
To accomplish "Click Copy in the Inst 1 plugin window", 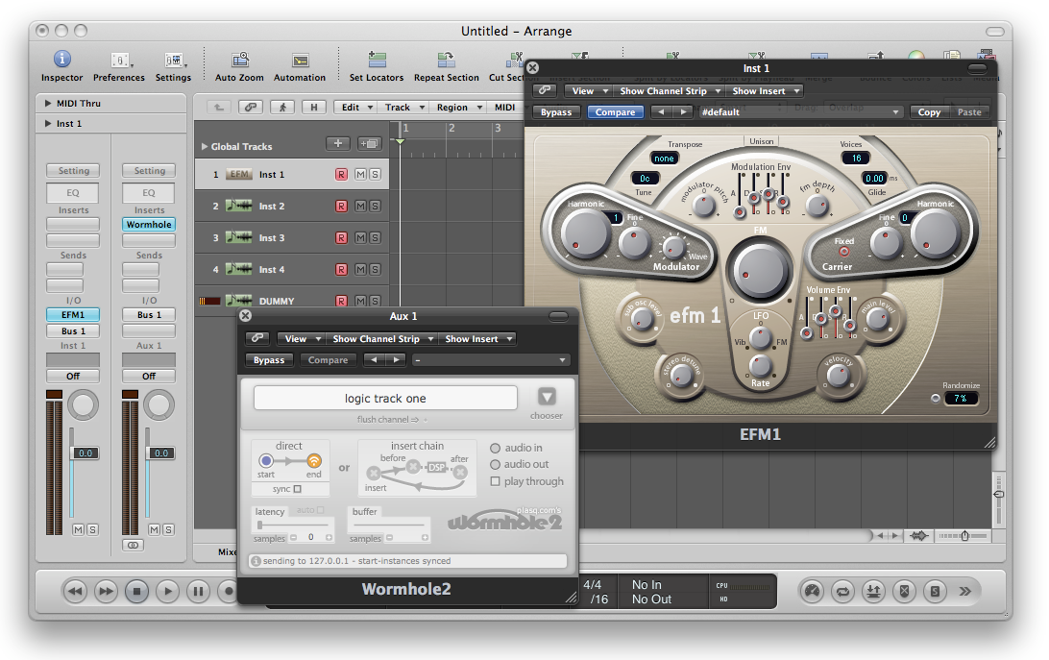I will [929, 112].
